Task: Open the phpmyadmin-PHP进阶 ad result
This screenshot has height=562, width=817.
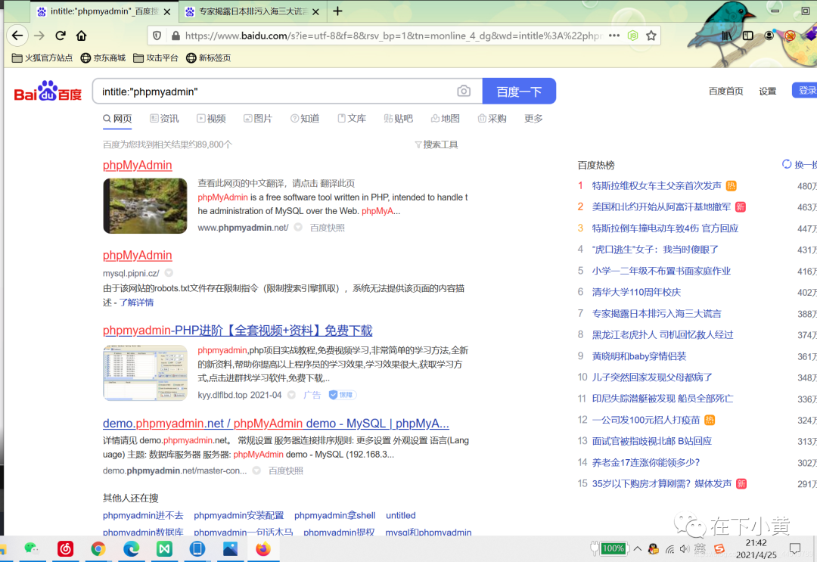Action: coord(238,331)
